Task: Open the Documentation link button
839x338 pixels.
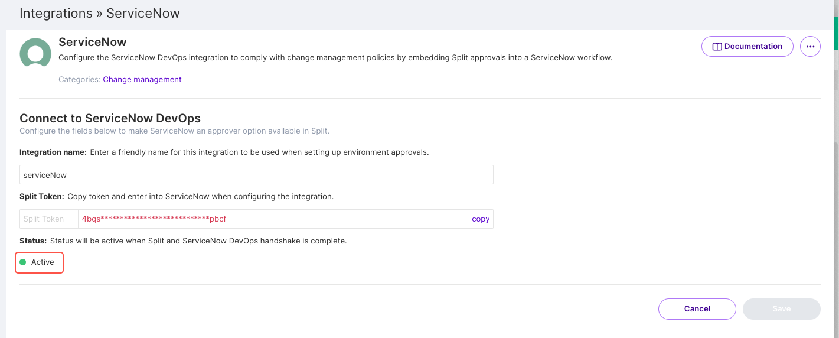Action: (x=747, y=47)
